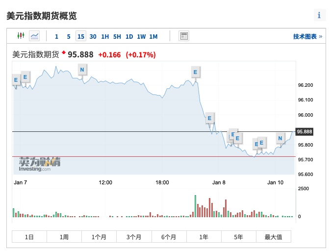Select the 15-minute interval
Image resolution: width=329 pixels, height=251 pixels.
point(80,36)
